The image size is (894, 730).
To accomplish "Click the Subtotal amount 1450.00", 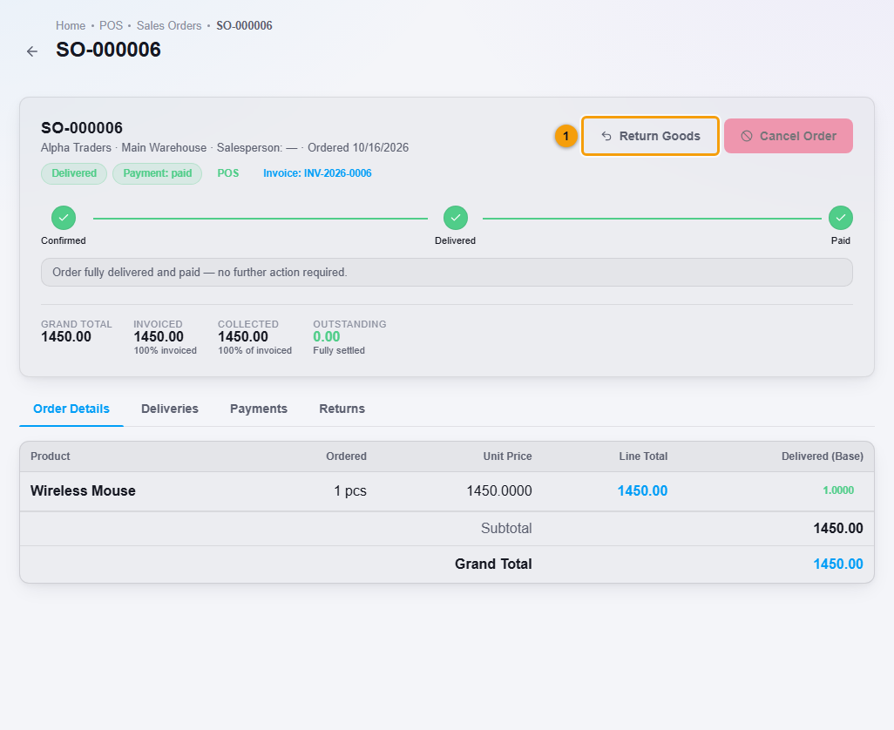I will coord(838,528).
